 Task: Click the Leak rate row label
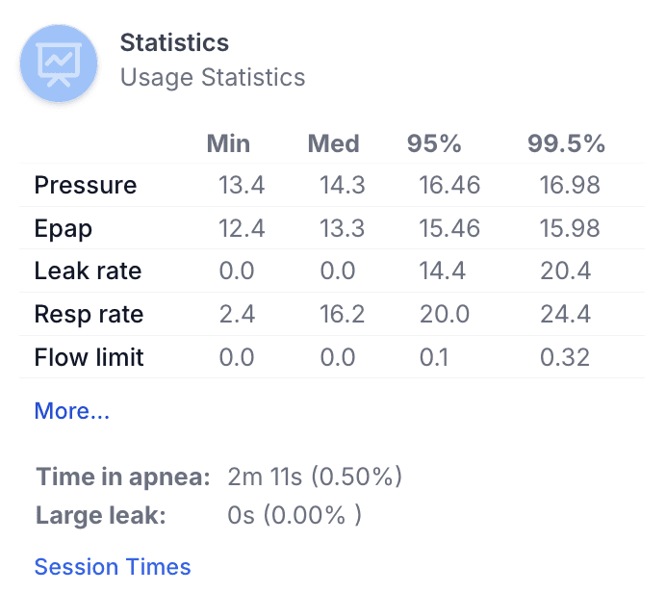[x=88, y=271]
